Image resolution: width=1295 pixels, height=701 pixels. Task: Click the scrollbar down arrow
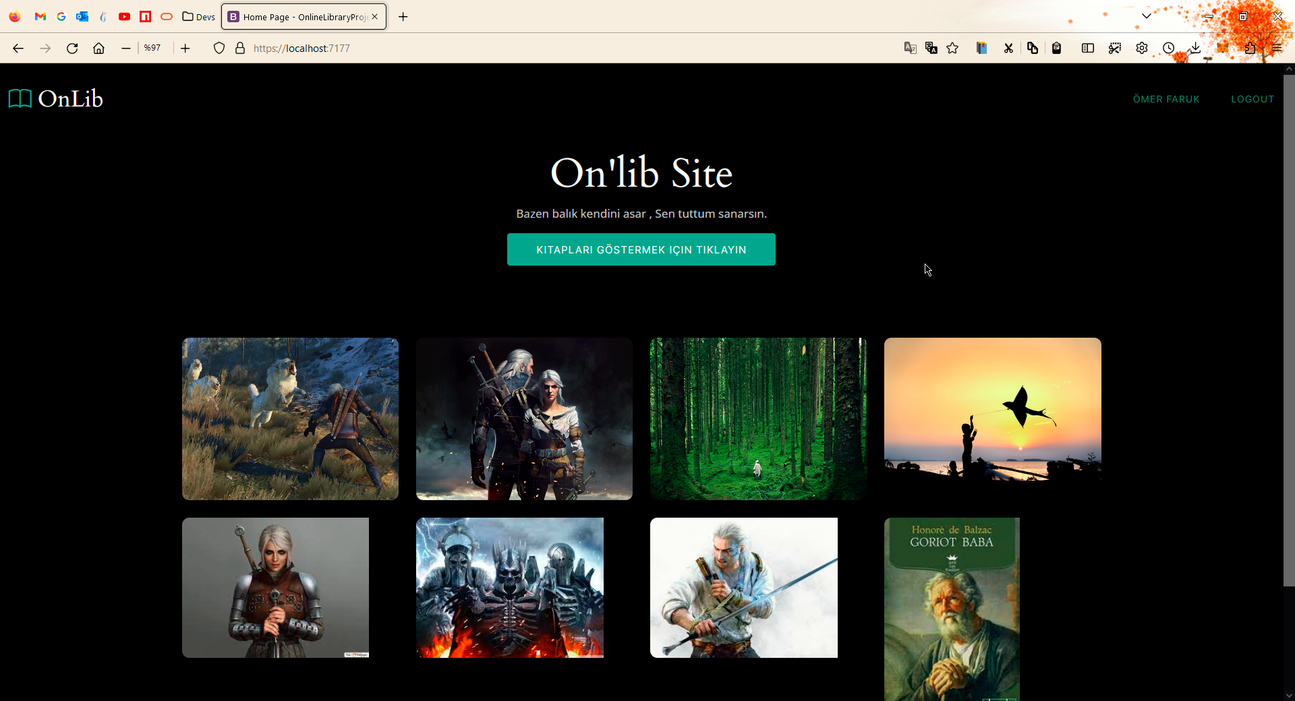pos(1289,695)
